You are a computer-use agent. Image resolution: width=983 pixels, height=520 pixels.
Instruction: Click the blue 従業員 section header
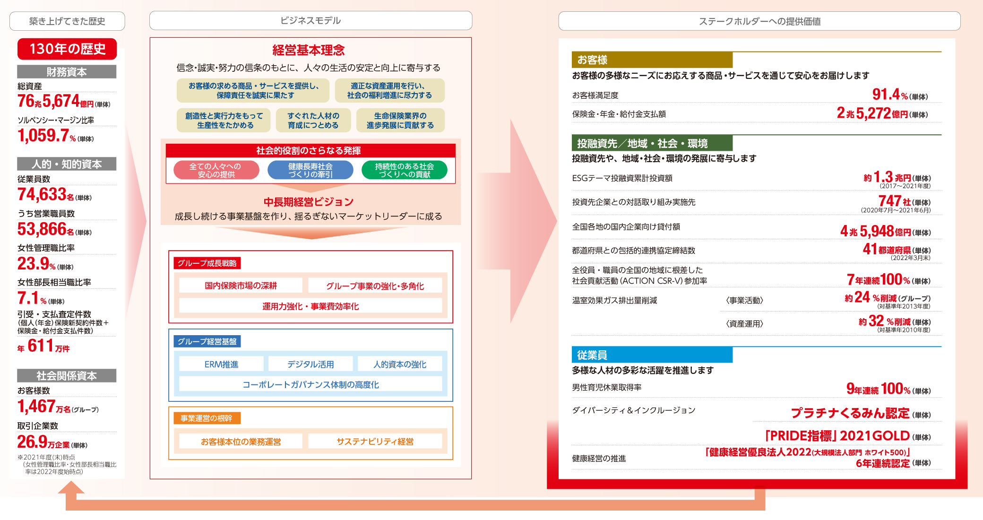pos(652,355)
